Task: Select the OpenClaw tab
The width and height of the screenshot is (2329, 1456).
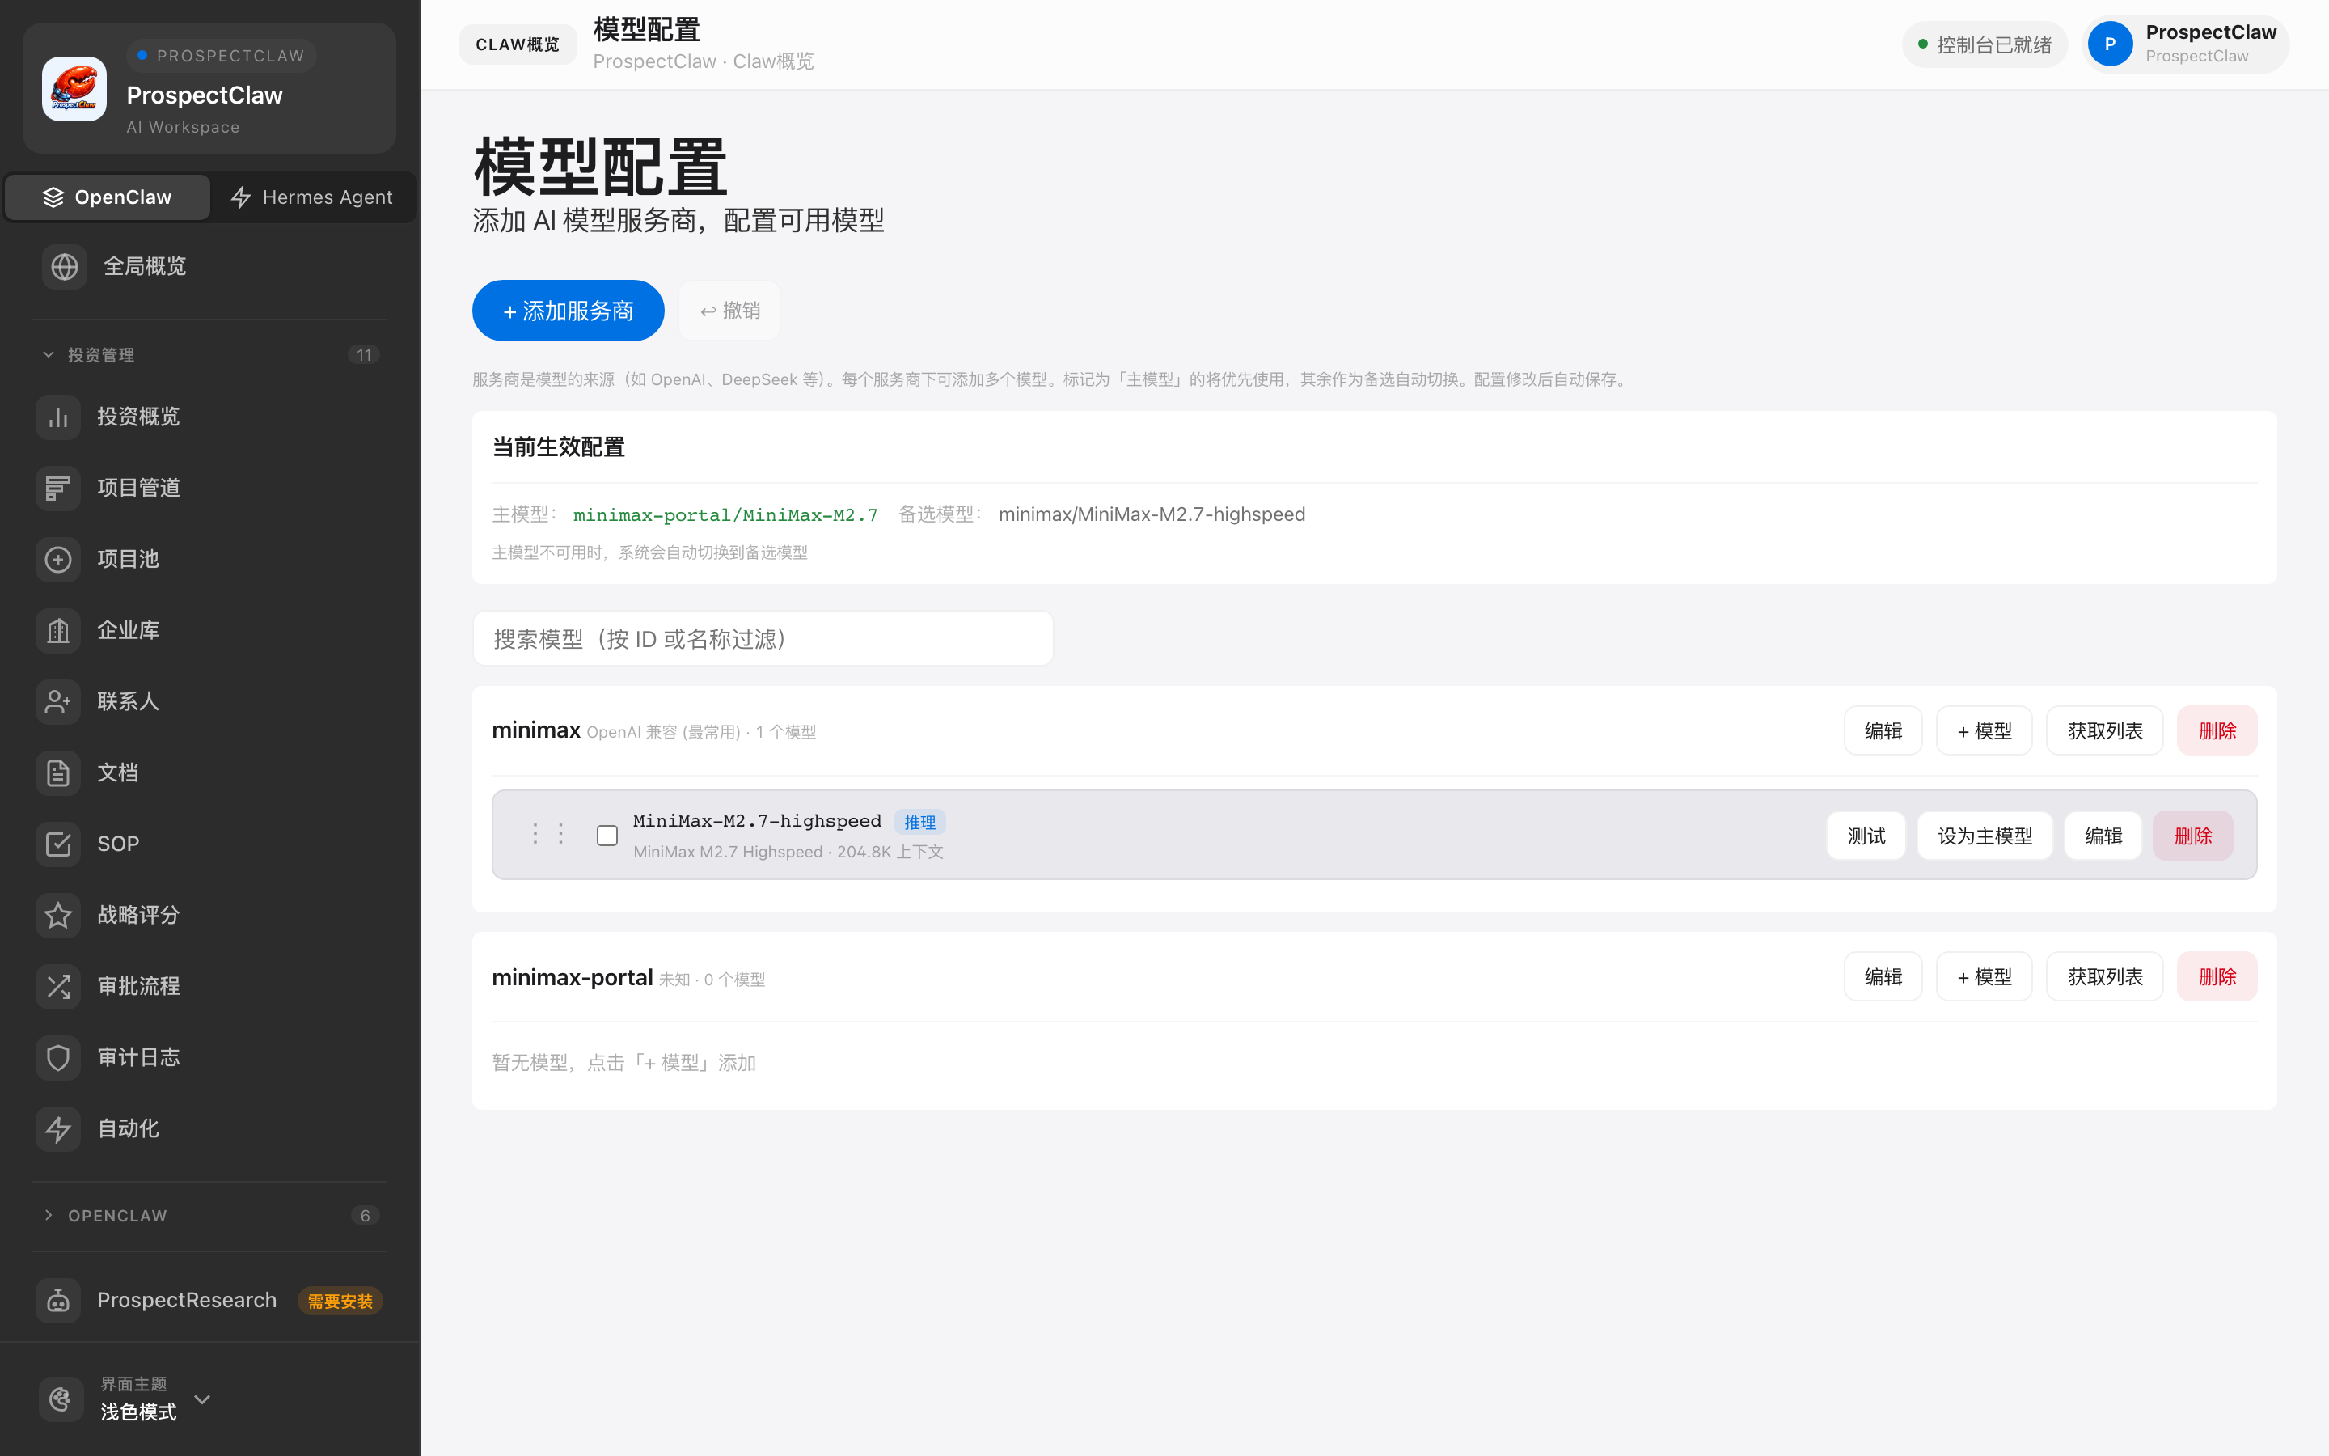Action: point(107,197)
